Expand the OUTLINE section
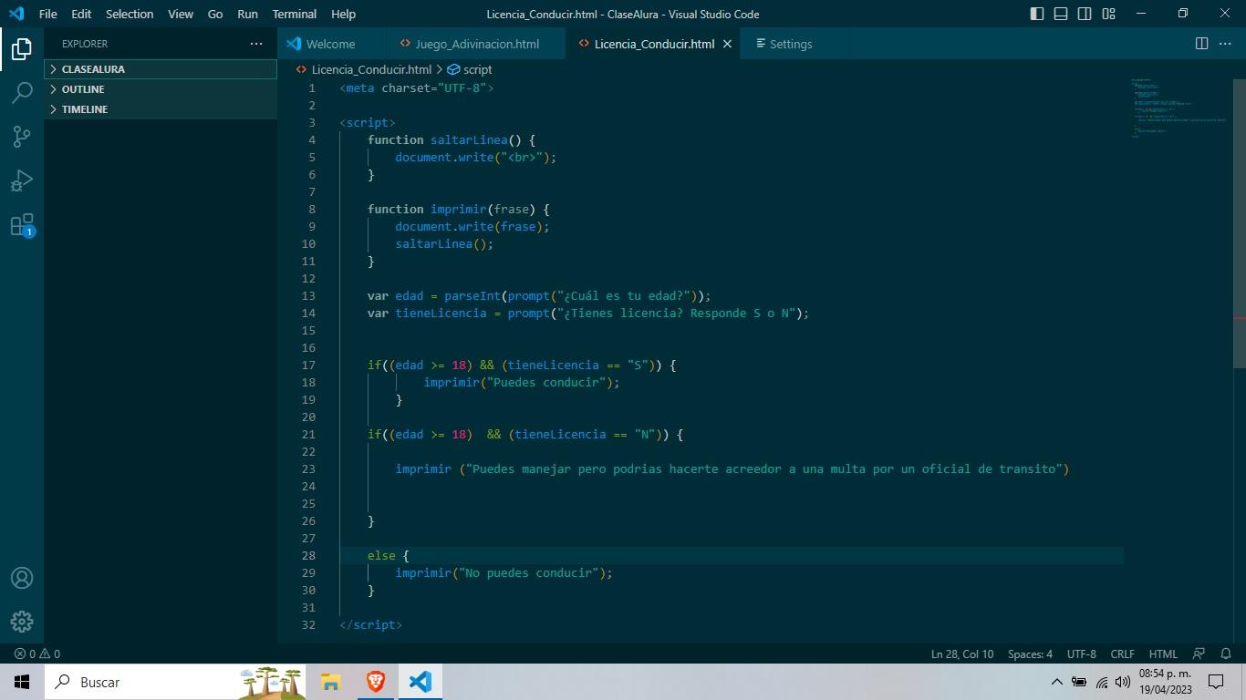The height and width of the screenshot is (700, 1246). [83, 89]
